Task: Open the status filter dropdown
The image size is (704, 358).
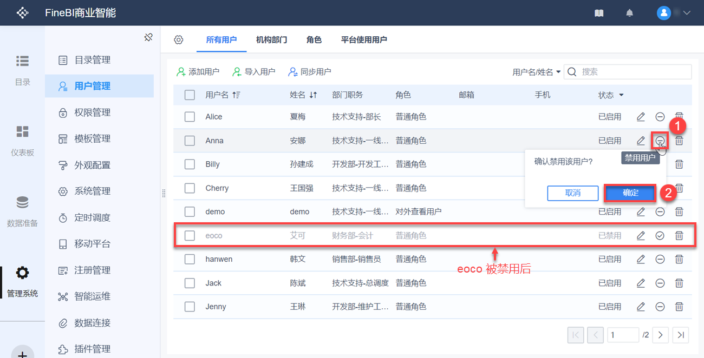Action: (621, 95)
